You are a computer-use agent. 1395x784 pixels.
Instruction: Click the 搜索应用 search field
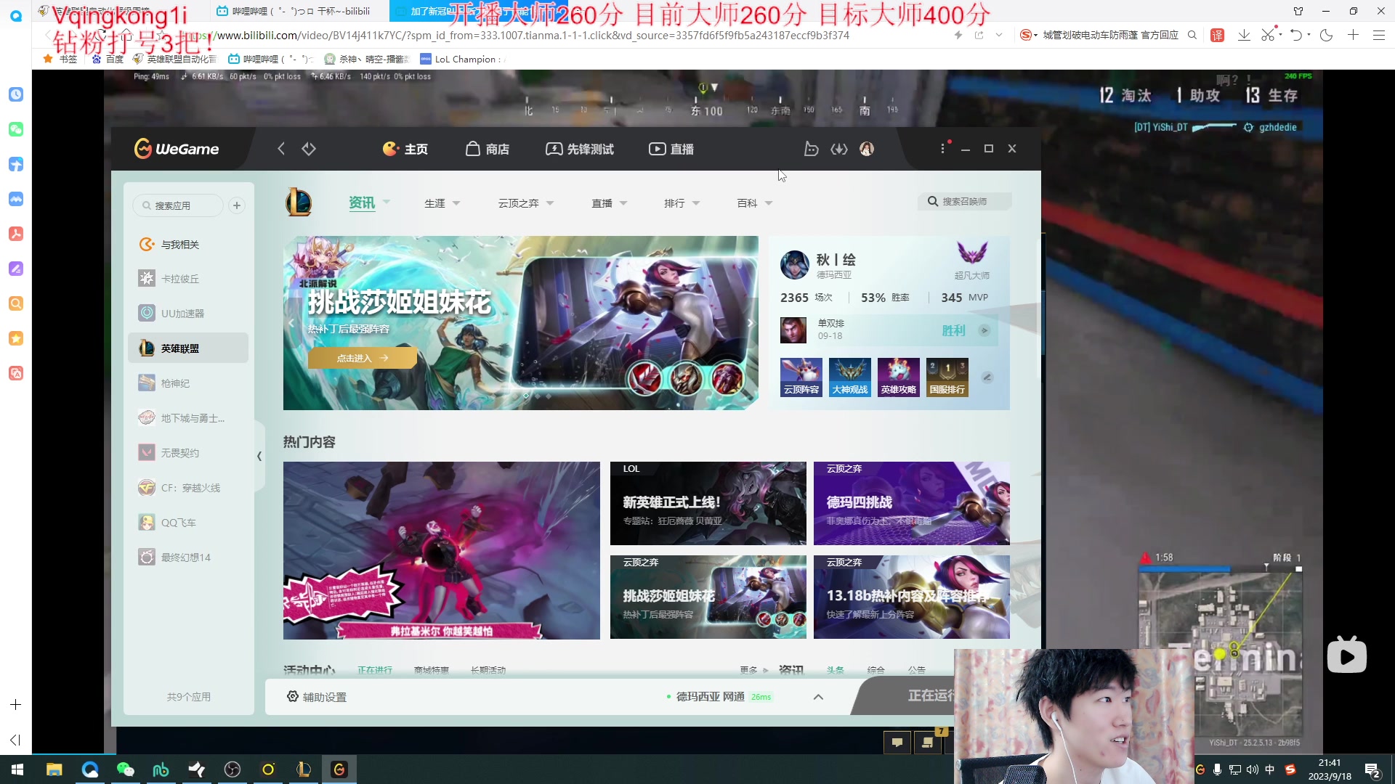click(178, 205)
